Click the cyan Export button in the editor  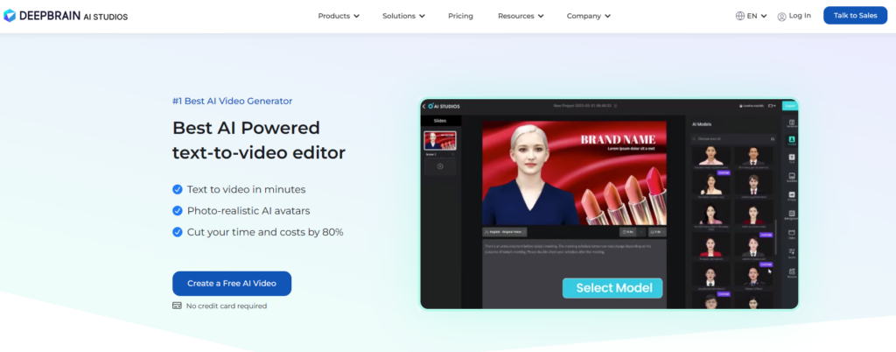[790, 106]
